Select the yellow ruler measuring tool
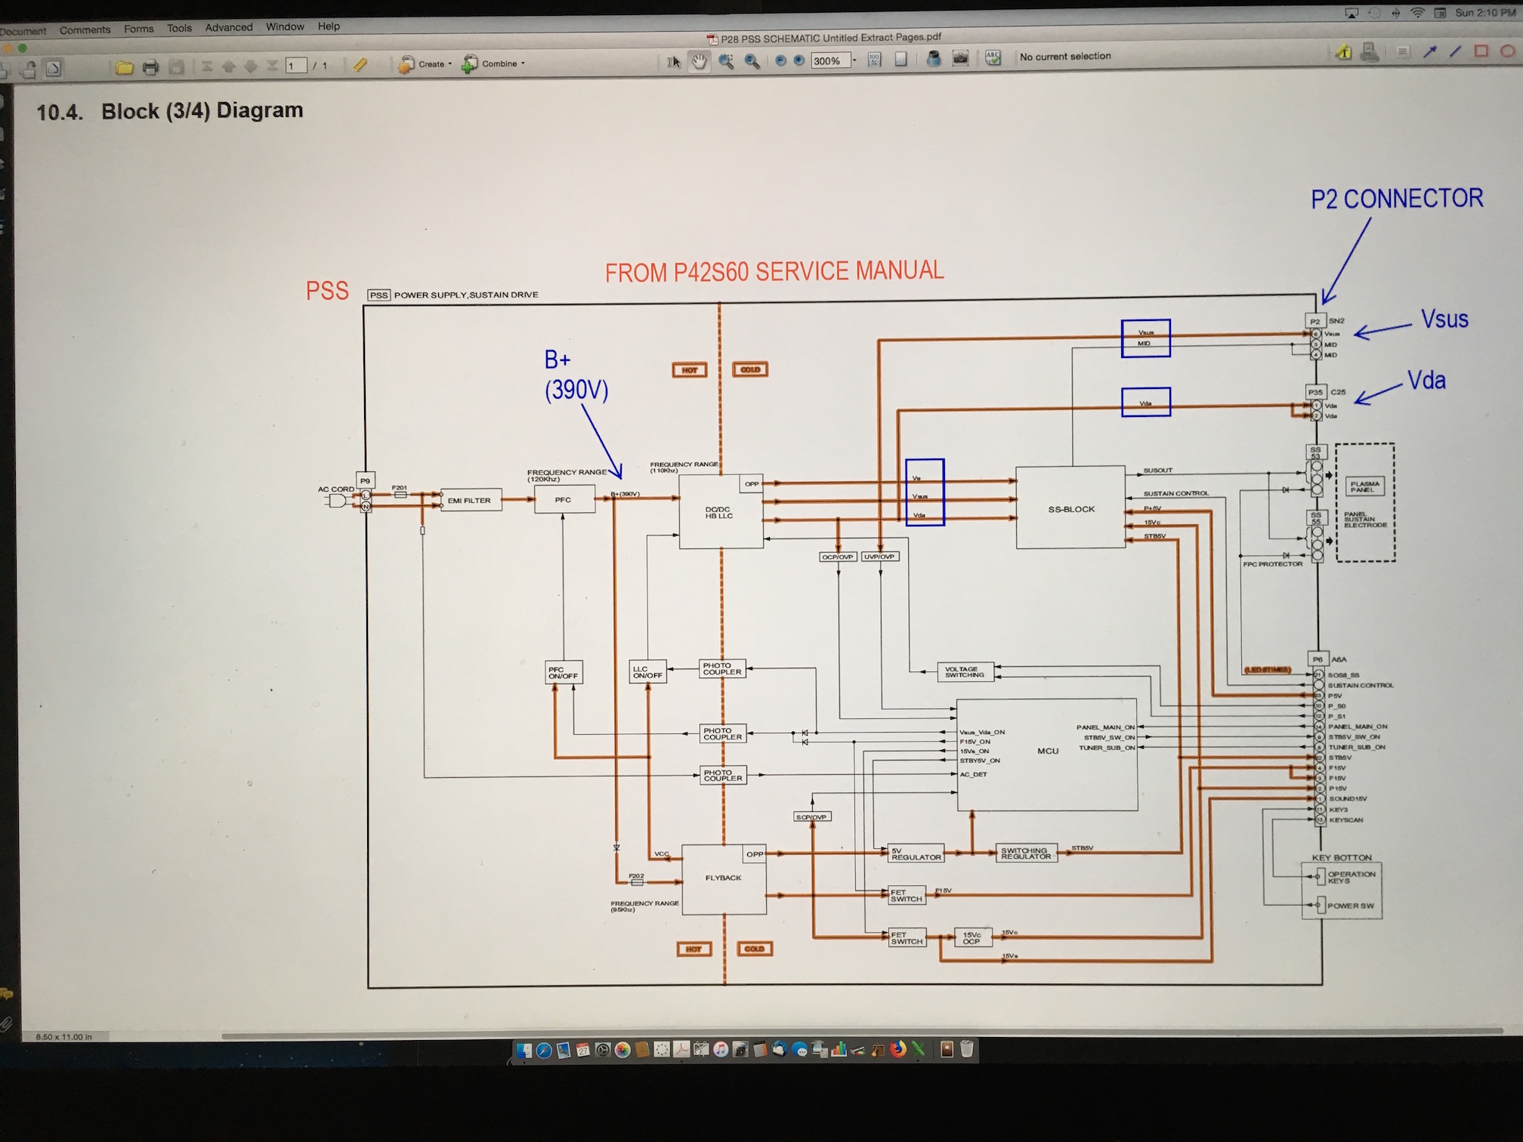The image size is (1523, 1142). (360, 65)
